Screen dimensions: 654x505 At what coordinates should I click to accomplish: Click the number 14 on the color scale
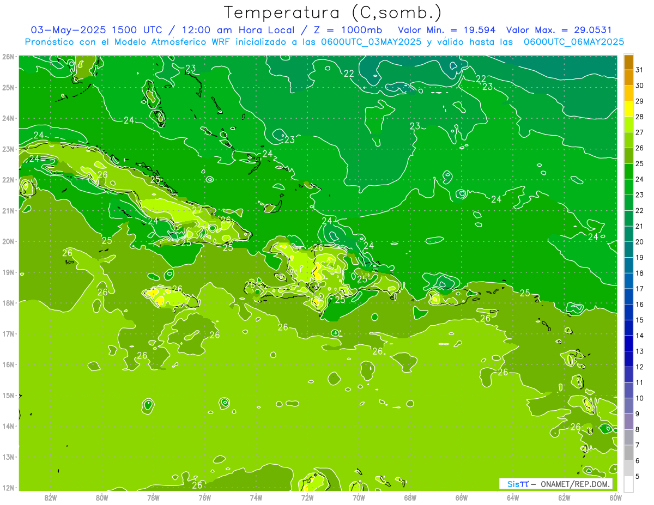[x=640, y=336]
